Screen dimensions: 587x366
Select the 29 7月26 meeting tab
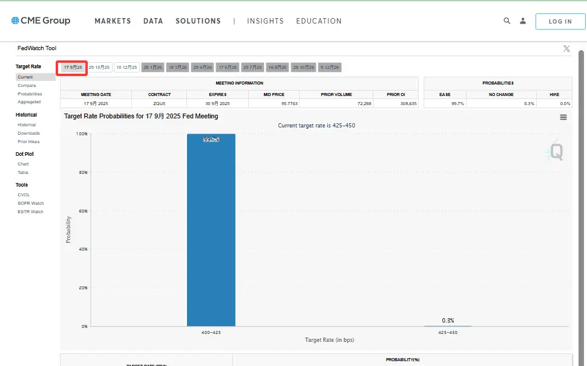[253, 68]
